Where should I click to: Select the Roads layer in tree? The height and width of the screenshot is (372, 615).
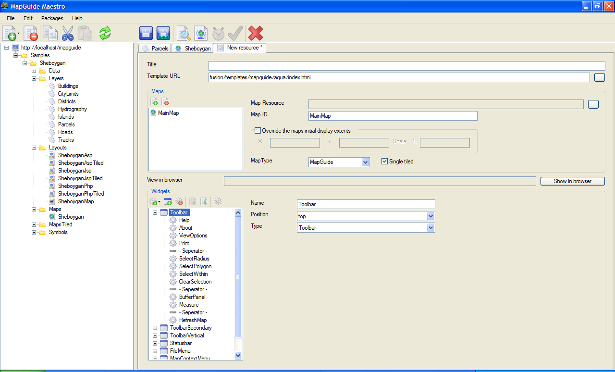pyautogui.click(x=65, y=132)
